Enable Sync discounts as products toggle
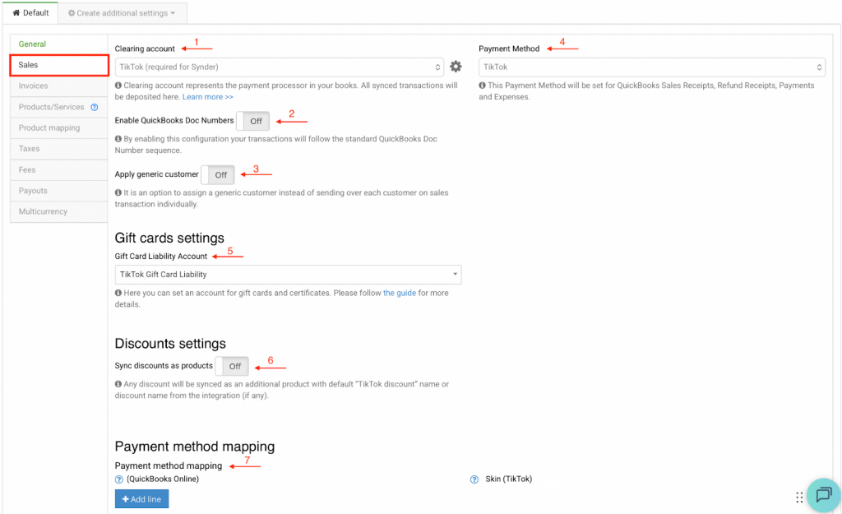 (232, 366)
